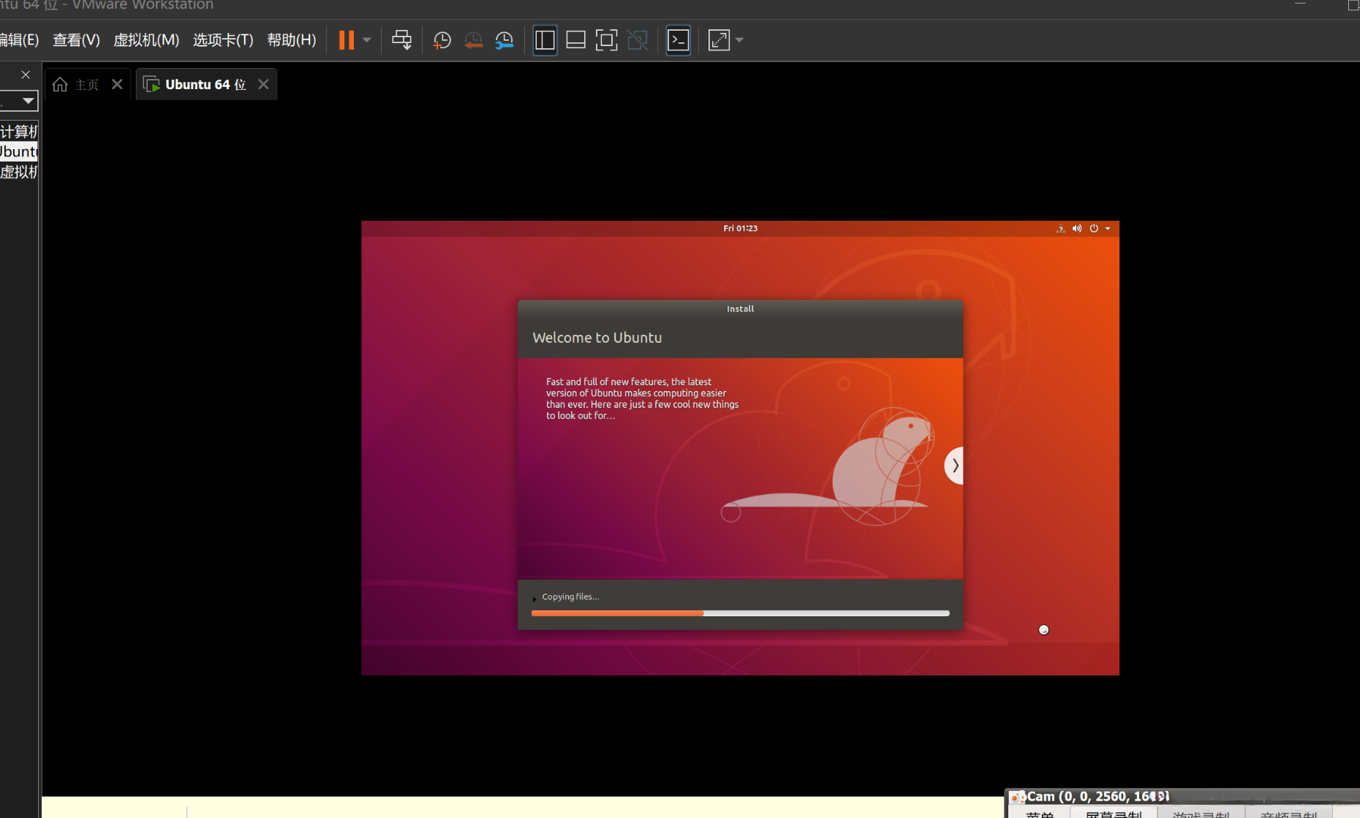Select the Ubuntu entry in the library tree

click(19, 152)
